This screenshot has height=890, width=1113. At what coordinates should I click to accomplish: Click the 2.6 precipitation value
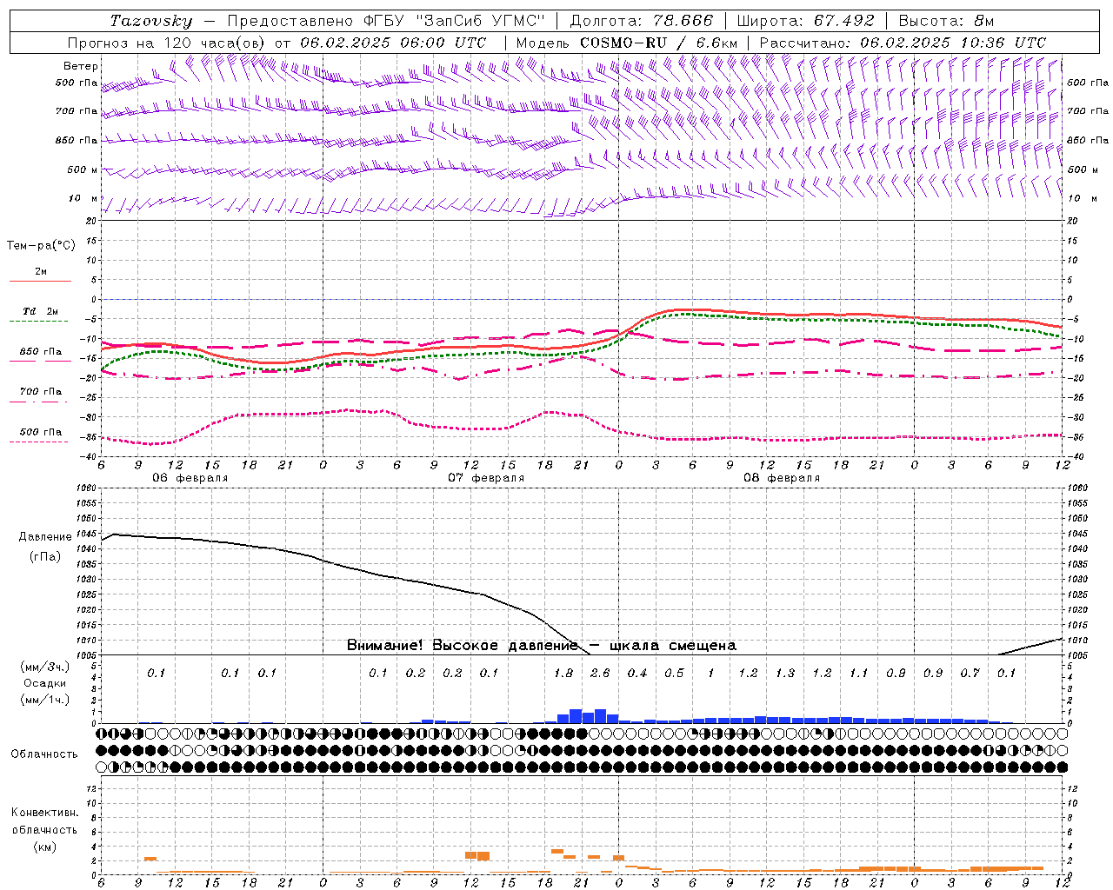[600, 674]
